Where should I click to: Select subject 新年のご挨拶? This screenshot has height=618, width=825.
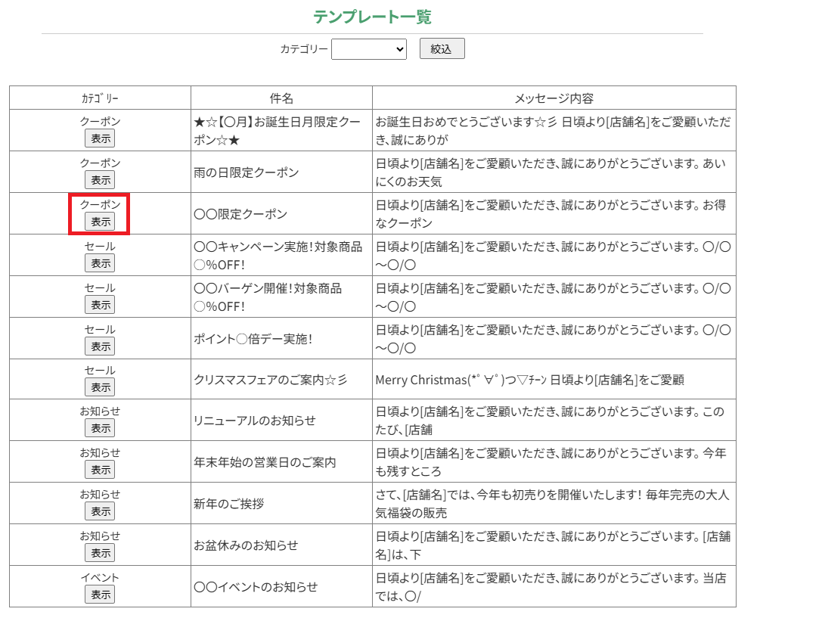click(x=229, y=504)
